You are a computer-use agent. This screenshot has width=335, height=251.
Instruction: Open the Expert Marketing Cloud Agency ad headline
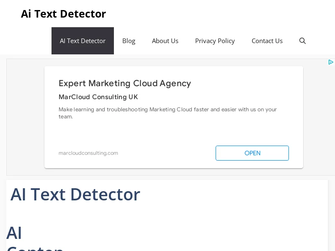point(125,83)
